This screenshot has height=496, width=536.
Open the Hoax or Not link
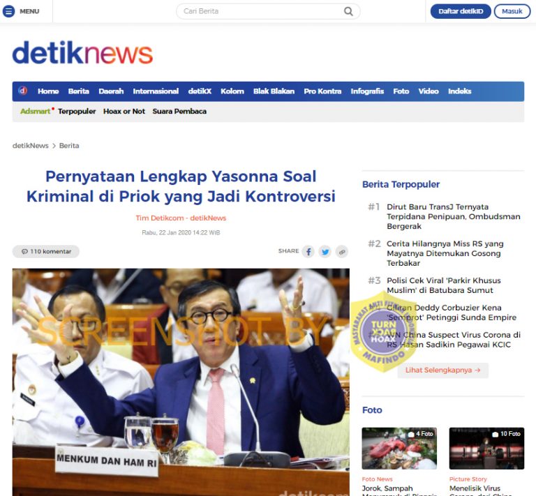click(124, 112)
